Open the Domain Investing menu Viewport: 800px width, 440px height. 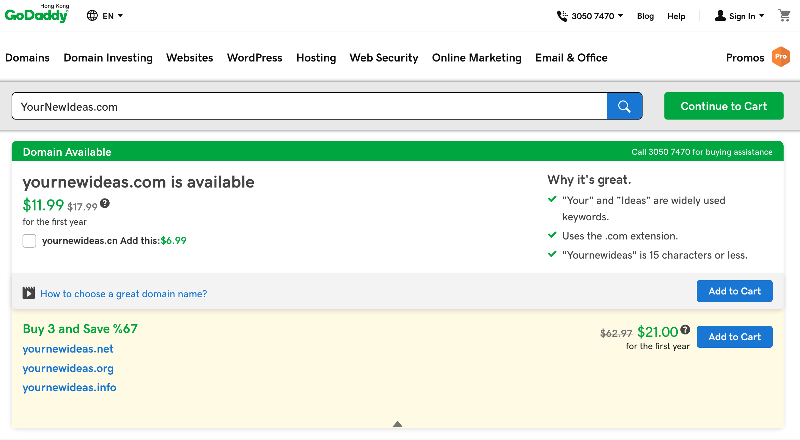[108, 58]
